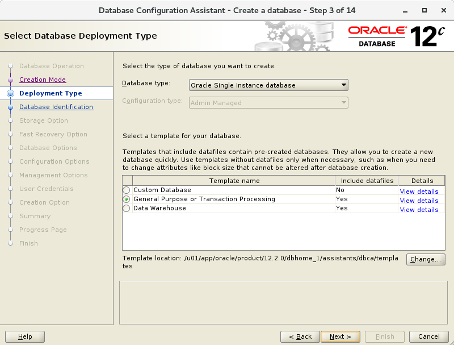The image size is (454, 345).
Task: Click Management Options sidebar step
Action: 53,175
